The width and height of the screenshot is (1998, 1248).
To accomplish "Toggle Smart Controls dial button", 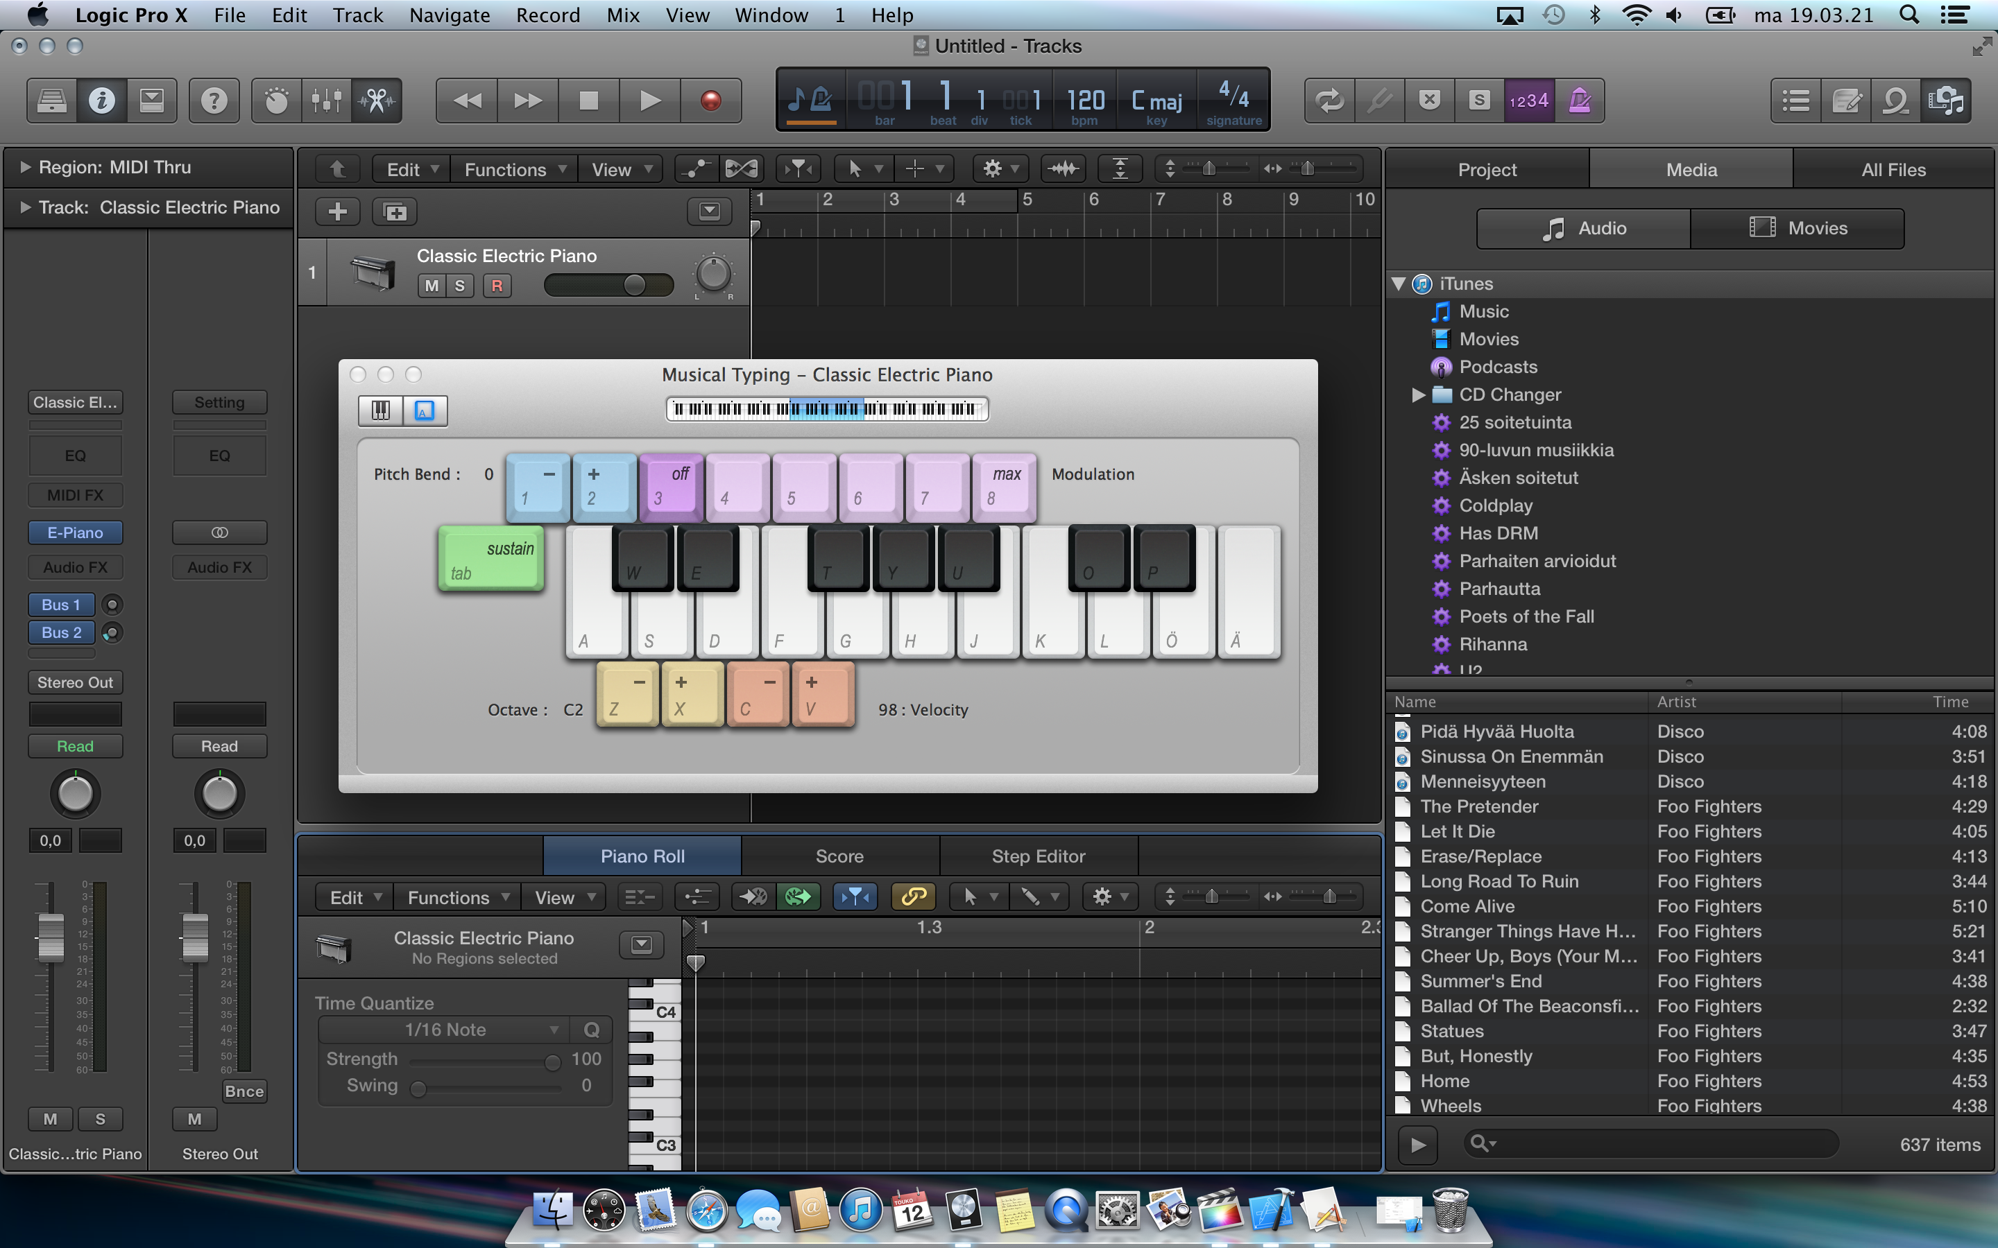I will (277, 101).
